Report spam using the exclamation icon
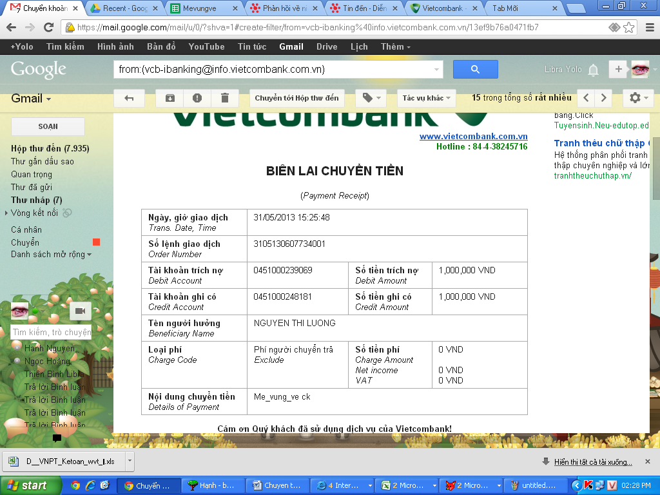The image size is (660, 495). tap(197, 98)
